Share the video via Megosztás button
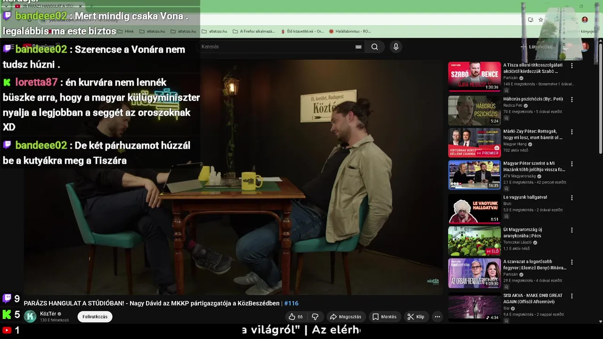 [x=345, y=317]
